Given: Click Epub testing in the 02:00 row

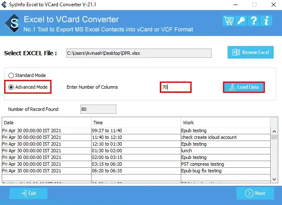Looking at the screenshot, I should [226, 157].
